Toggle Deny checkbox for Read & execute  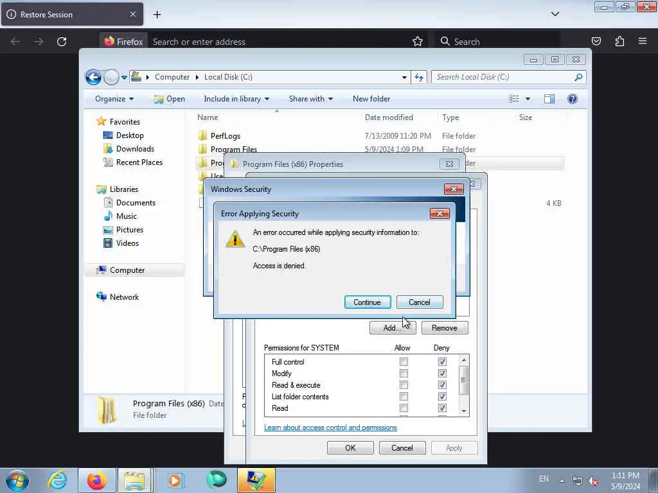tap(442, 385)
